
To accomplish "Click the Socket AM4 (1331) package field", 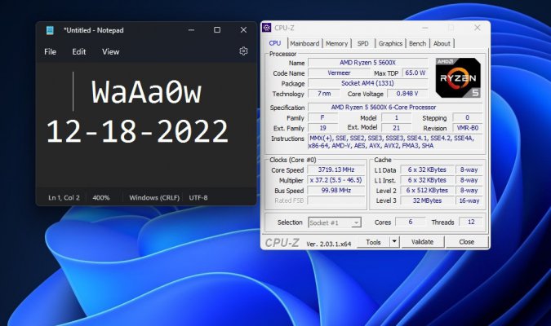I will 367,83.
